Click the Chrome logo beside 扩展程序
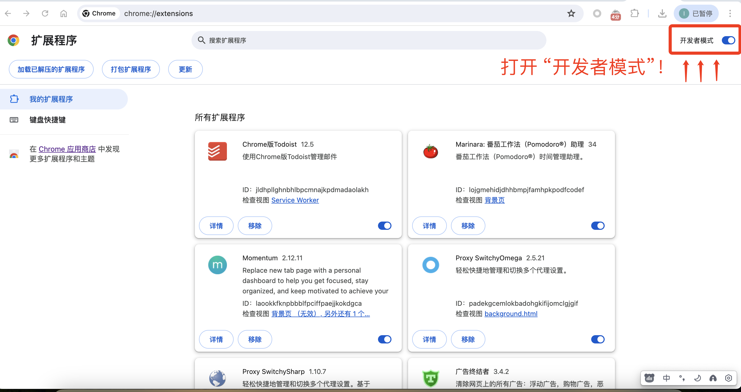Screen dimensions: 741x392 pyautogui.click(x=13, y=40)
